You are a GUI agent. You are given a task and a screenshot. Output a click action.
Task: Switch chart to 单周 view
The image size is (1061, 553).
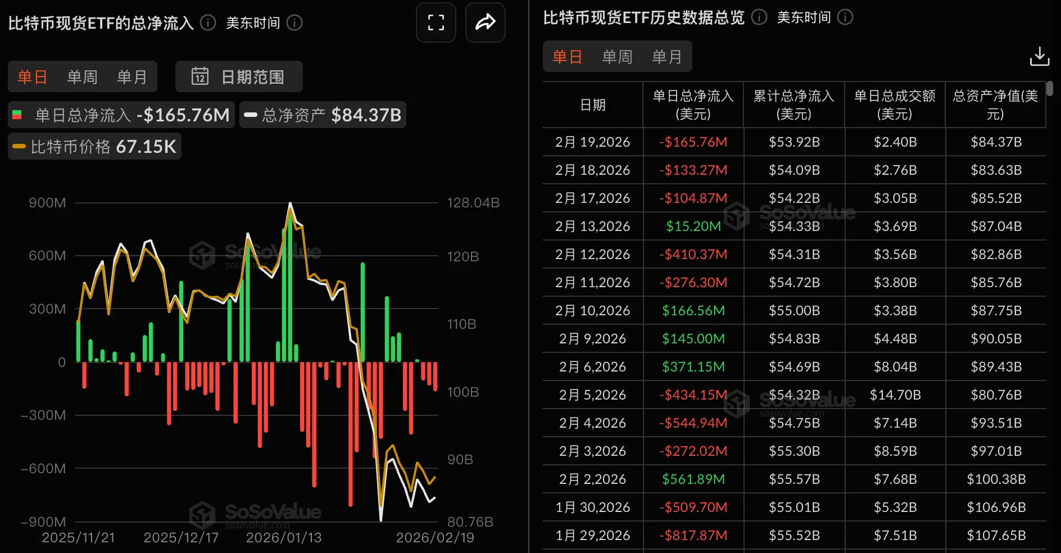click(82, 76)
